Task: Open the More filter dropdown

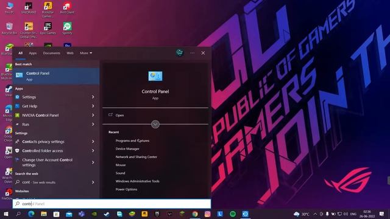Action: pyautogui.click(x=86, y=53)
